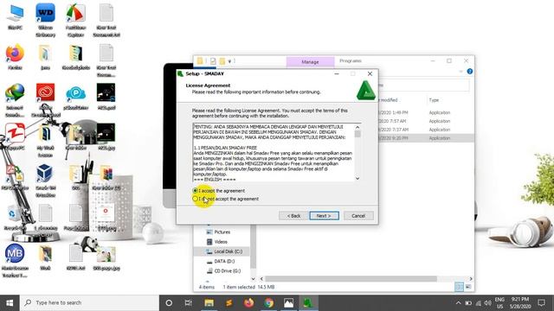This screenshot has height=311, width=554.
Task: Select the highlighted file modified at 9:20 PM
Action: click(x=426, y=138)
